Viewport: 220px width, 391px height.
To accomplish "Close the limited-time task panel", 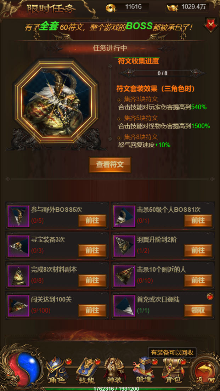I will click(211, 25).
